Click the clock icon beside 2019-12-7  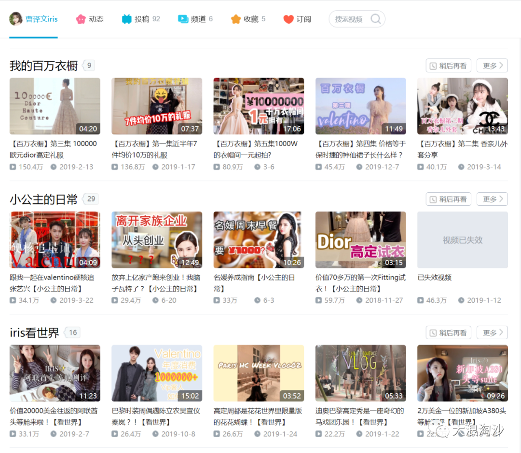point(359,167)
